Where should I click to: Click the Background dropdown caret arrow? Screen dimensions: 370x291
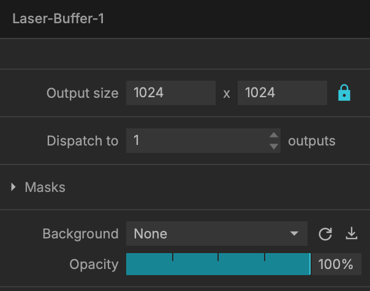coord(294,234)
